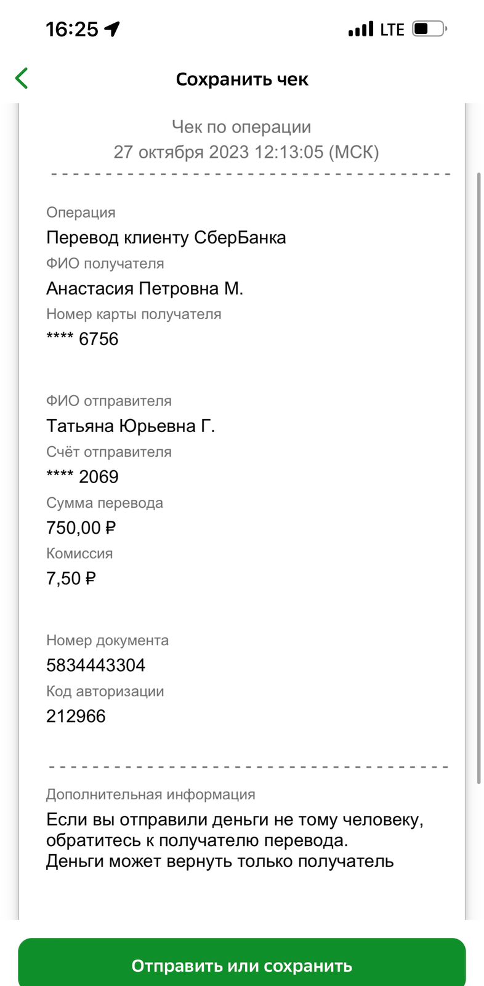Tap the Отправить или сохранить button
This screenshot has width=484, height=986.
pyautogui.click(x=242, y=962)
